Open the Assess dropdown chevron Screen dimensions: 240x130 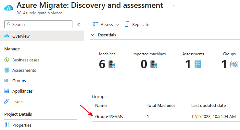[x=117, y=25]
